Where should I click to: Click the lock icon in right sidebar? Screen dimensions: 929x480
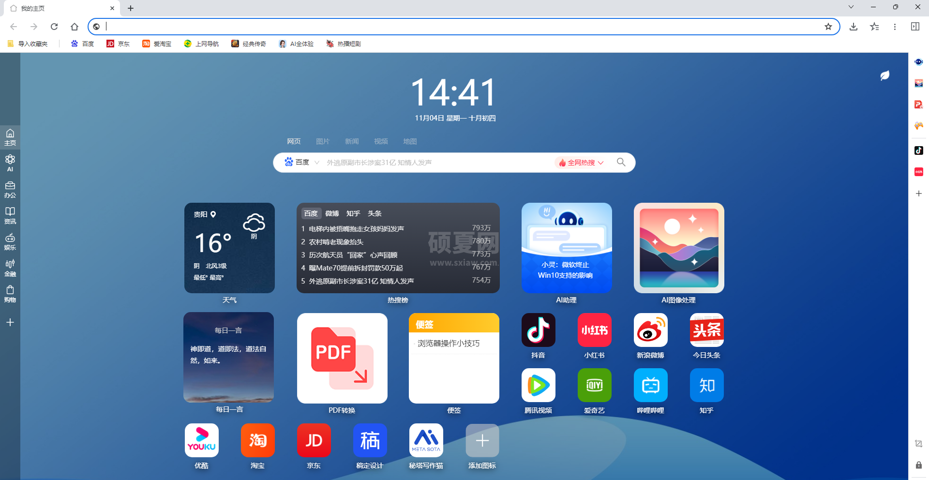point(919,465)
